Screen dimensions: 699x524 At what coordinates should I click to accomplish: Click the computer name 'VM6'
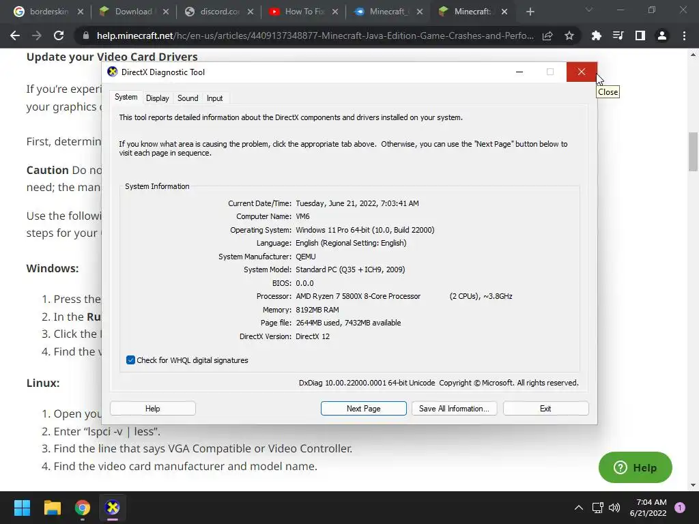[x=302, y=216]
